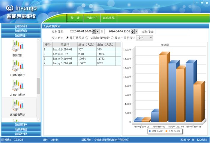Click the orange 出馆 legend marker
This screenshot has width=210, height=143.
click(x=166, y=131)
